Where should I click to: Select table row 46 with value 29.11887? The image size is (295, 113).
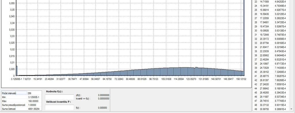pyautogui.click(x=271, y=97)
